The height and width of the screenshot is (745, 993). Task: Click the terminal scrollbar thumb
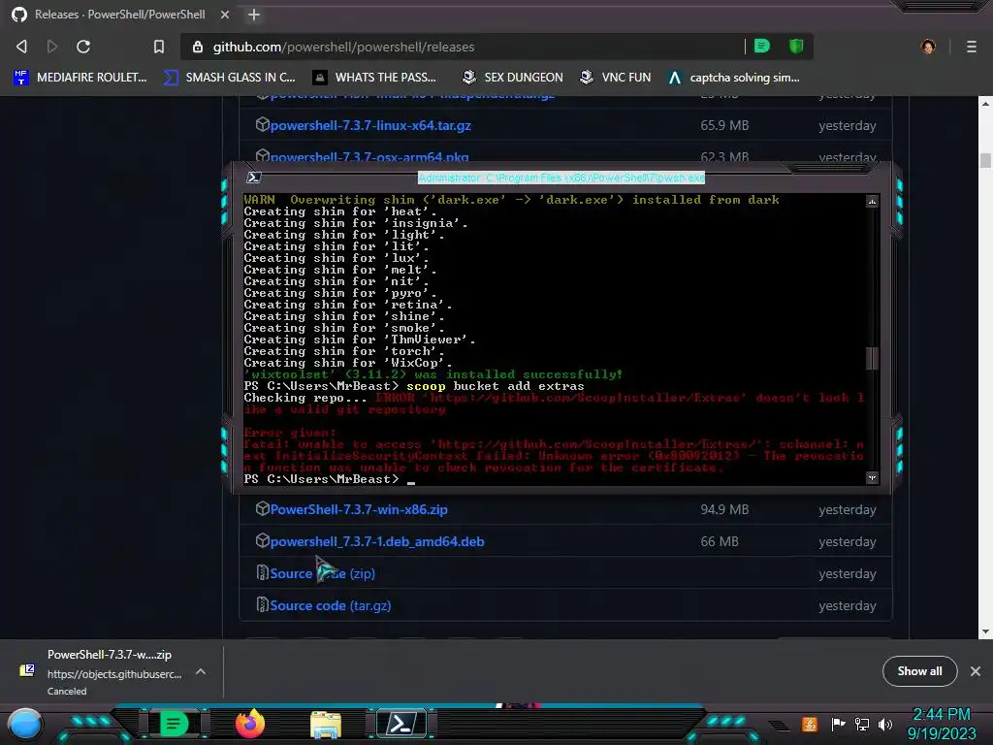pyautogui.click(x=872, y=359)
